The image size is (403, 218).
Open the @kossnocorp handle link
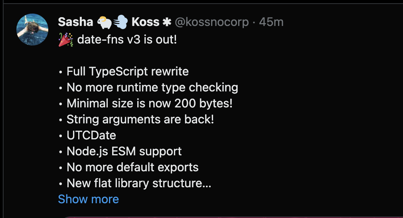click(x=211, y=22)
